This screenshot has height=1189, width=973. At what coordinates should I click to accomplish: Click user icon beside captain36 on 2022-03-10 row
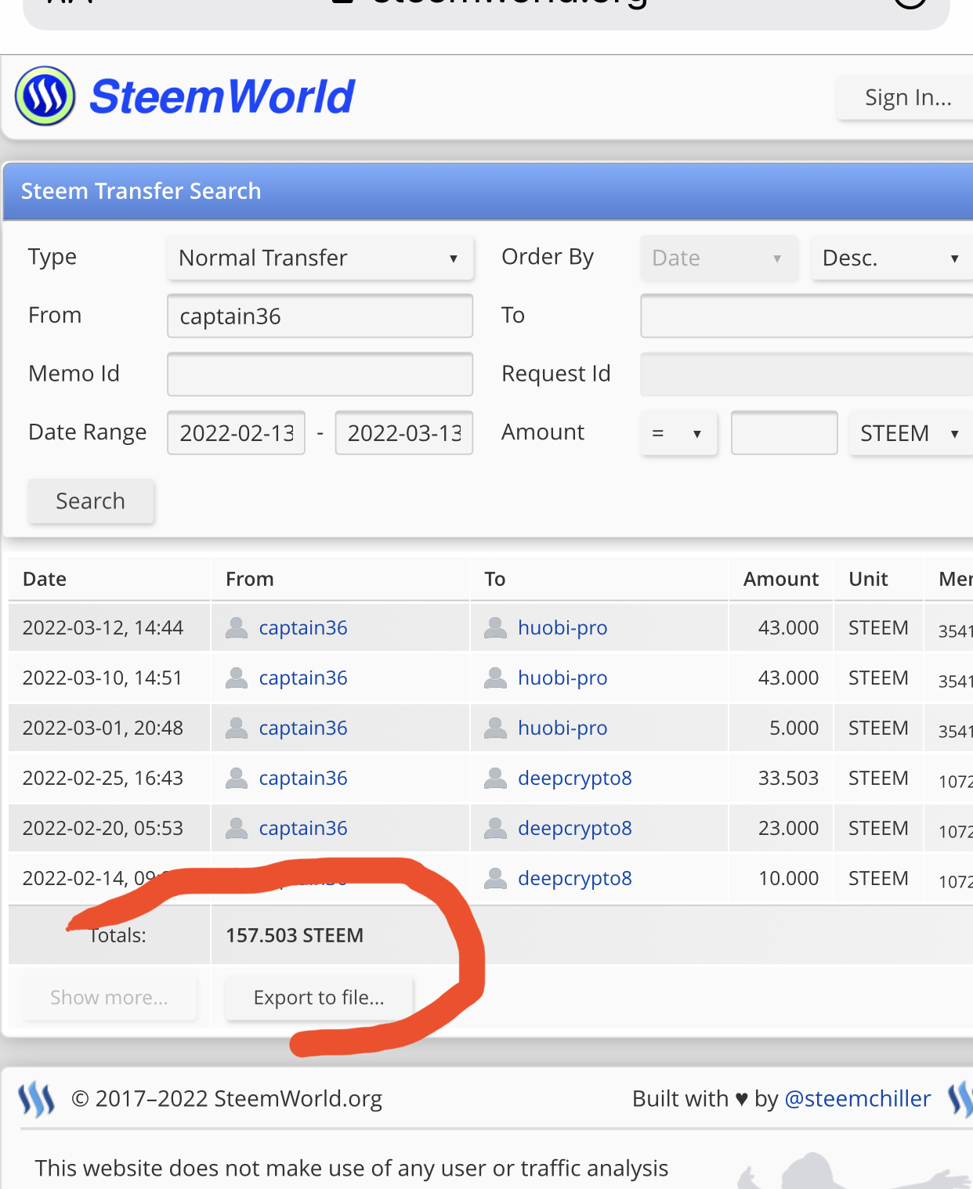(237, 678)
